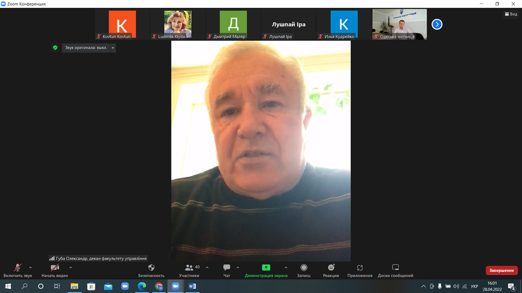The image size is (522, 293).
Task: Open the Участники participants panel
Action: [189, 270]
